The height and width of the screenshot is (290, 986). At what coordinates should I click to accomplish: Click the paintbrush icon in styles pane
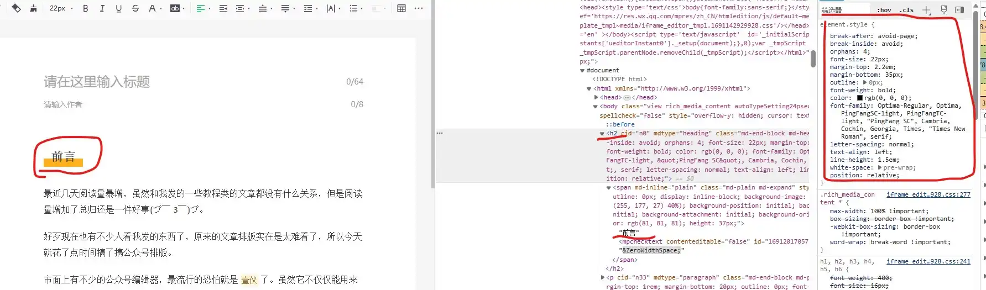(944, 10)
